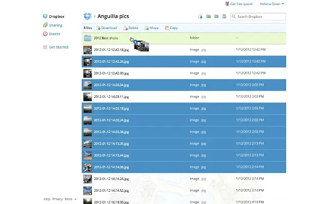Click 'image jpg' type of 14.13.44.jpg
The height and width of the screenshot is (204, 327).
[x=198, y=155]
